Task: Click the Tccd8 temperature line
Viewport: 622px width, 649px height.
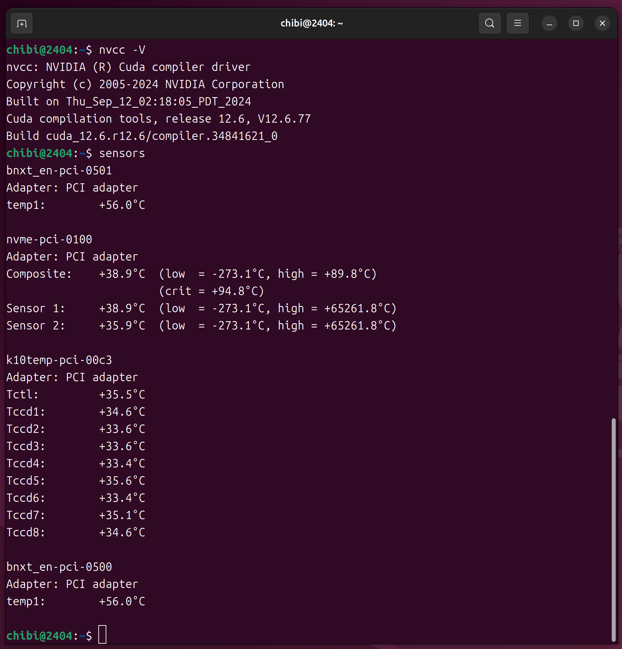Action: pyautogui.click(x=76, y=533)
